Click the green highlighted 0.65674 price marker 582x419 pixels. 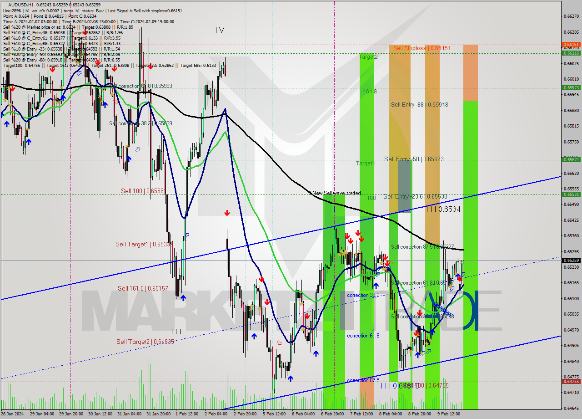(571, 159)
